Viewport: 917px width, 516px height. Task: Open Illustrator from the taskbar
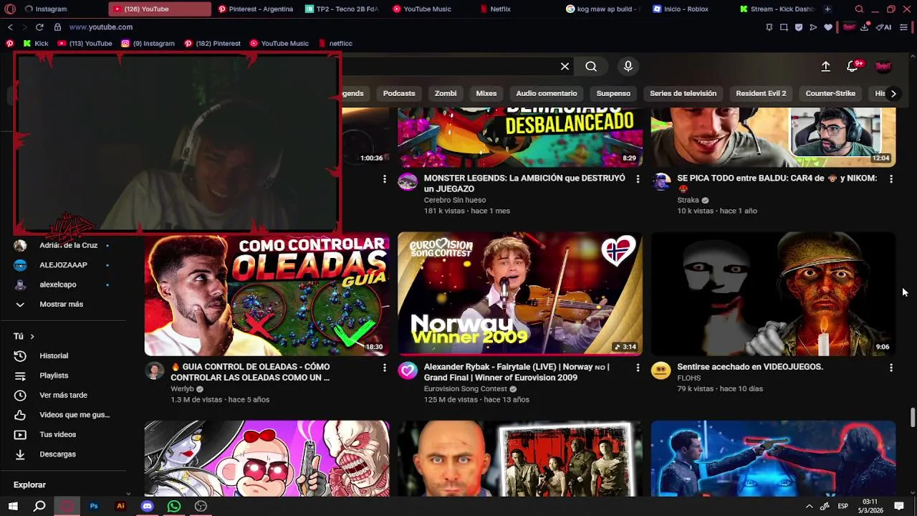(120, 506)
